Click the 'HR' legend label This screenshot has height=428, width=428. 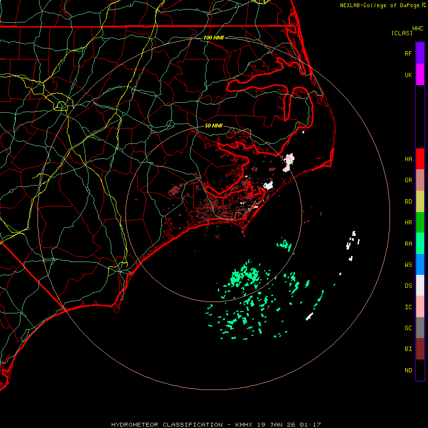click(x=408, y=223)
